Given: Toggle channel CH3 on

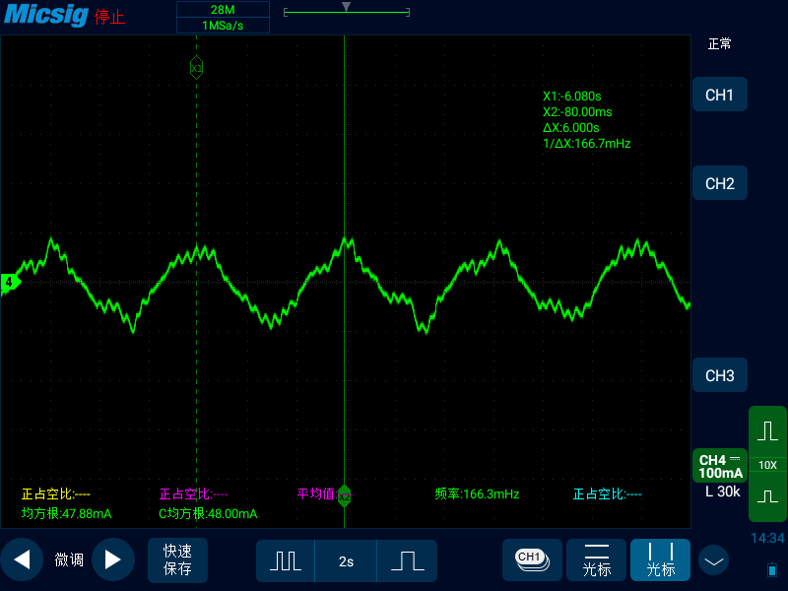Looking at the screenshot, I should tap(720, 375).
